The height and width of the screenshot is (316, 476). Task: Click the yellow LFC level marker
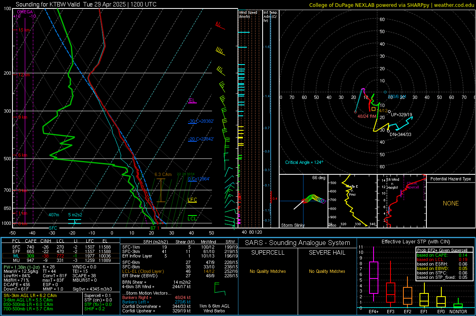click(x=192, y=200)
